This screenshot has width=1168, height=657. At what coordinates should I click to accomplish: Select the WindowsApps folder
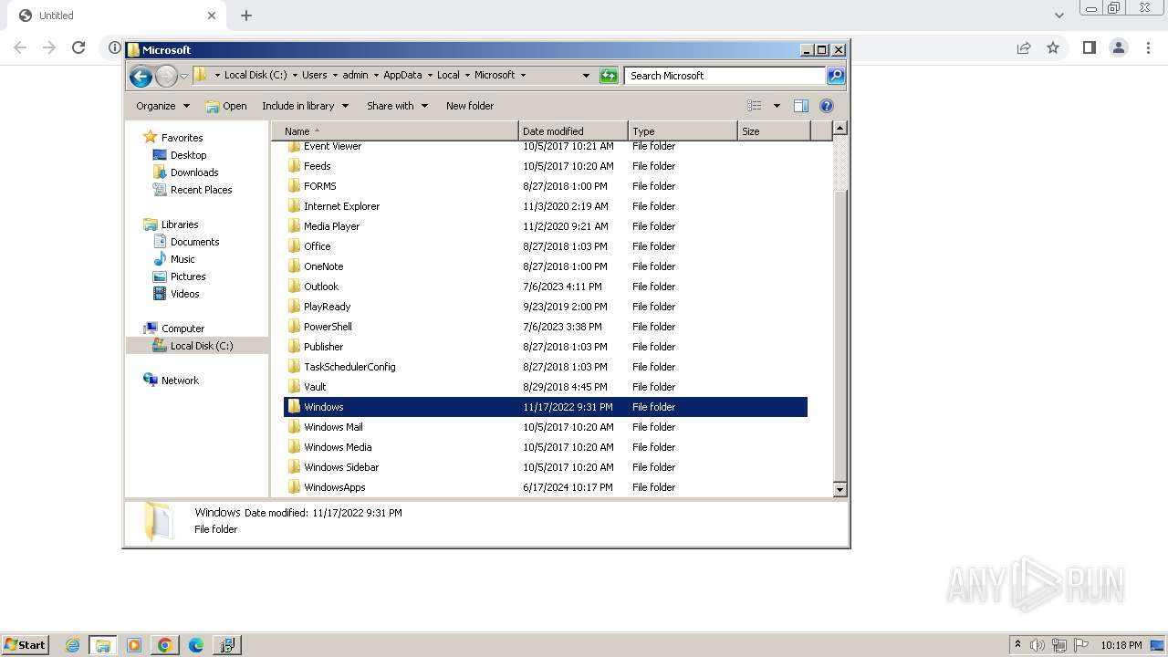[x=545, y=487]
